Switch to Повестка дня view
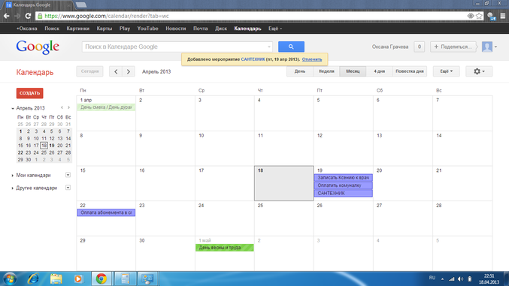 409,71
